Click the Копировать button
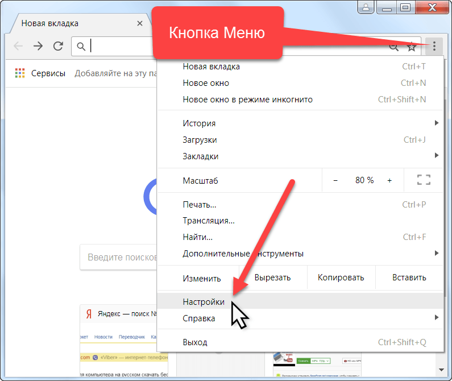The image size is (452, 381). (341, 278)
